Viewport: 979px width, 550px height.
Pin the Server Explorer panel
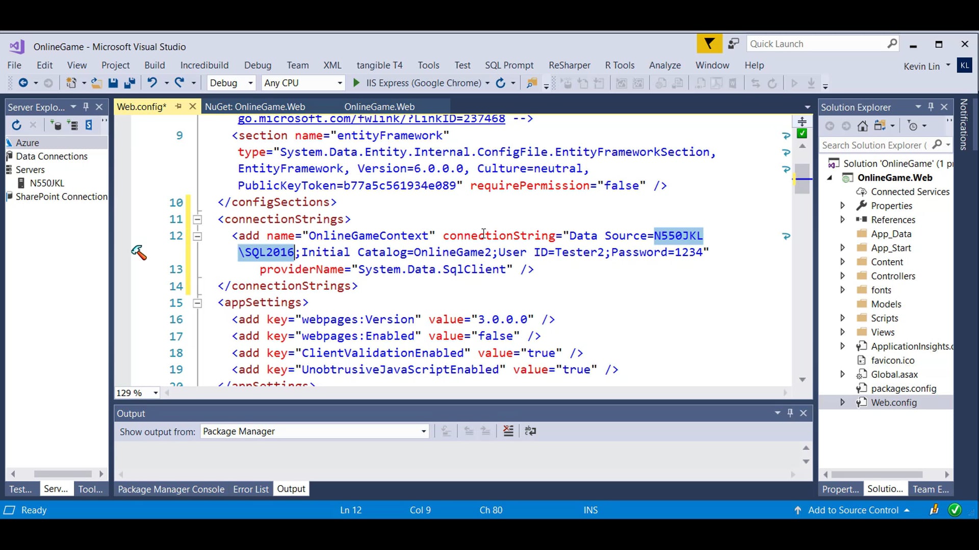point(86,106)
